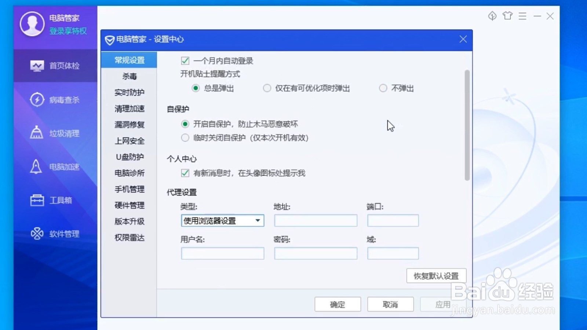The image size is (587, 330).
Task: Click the 应用 button
Action: coord(443,304)
